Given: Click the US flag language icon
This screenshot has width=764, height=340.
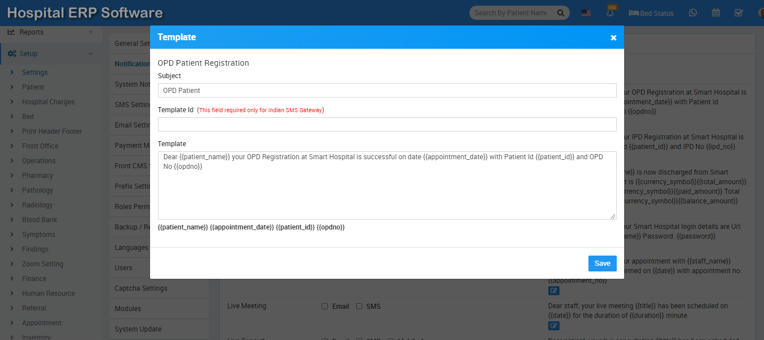Looking at the screenshot, I should (586, 13).
